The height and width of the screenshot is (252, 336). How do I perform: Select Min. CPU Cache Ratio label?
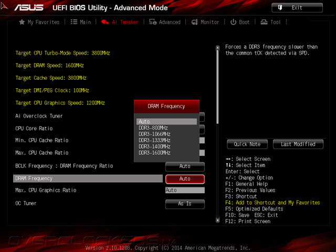42,140
